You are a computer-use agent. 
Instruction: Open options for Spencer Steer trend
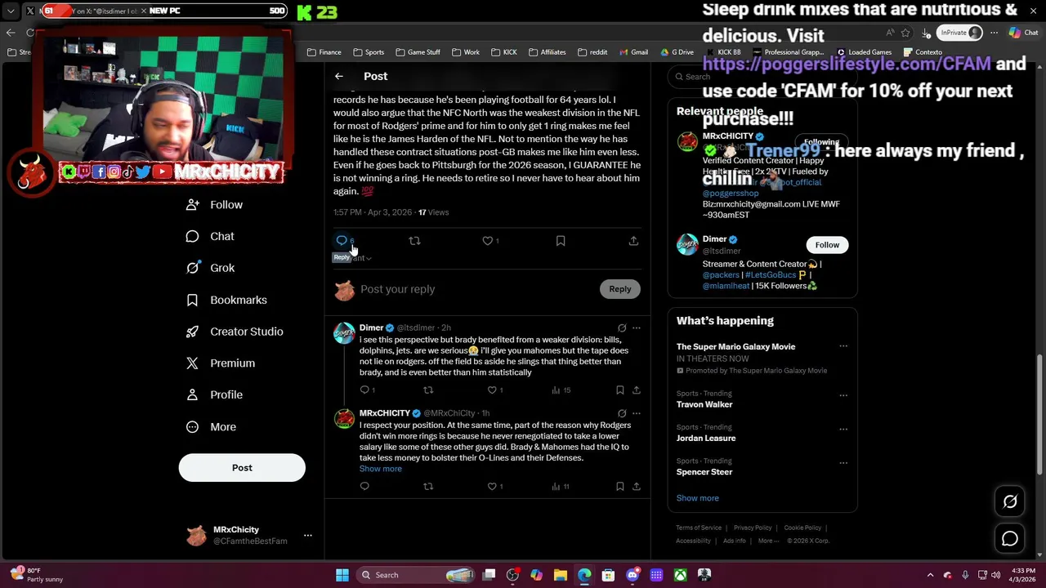[x=843, y=461]
